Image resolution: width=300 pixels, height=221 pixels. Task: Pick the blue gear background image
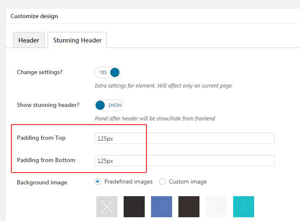pos(162,207)
